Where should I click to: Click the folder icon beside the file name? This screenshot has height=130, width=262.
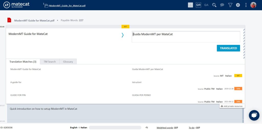pos(47,6)
